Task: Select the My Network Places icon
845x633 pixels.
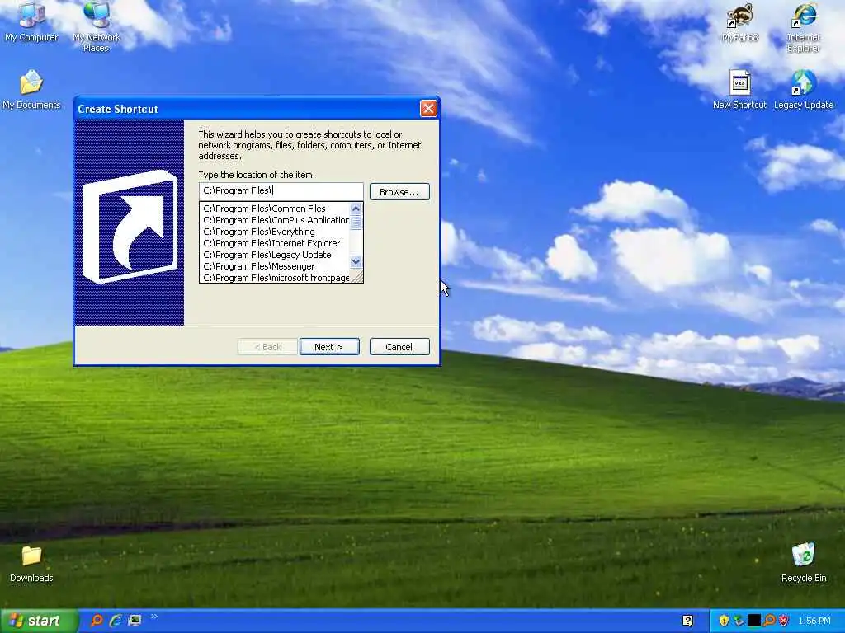Action: pos(96,26)
